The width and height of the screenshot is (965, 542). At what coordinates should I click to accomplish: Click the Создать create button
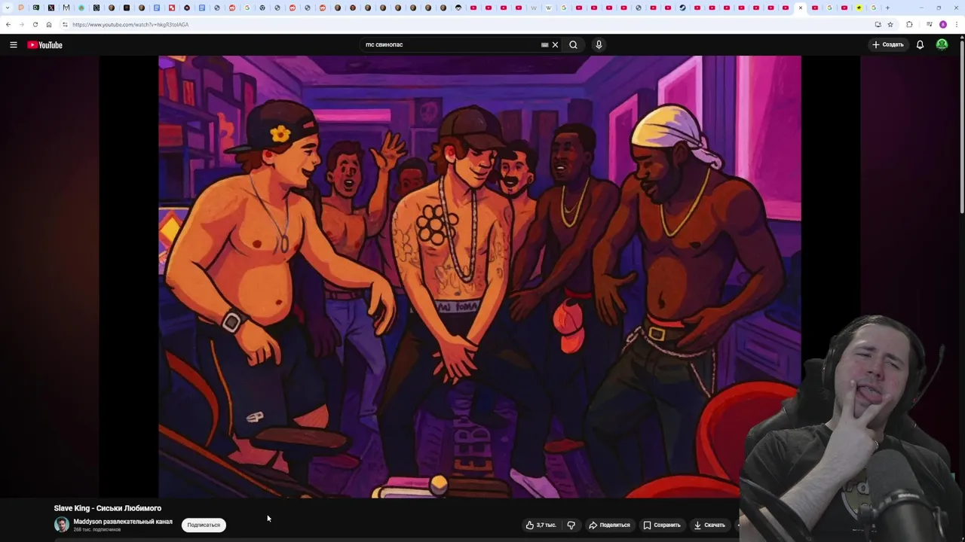(887, 44)
